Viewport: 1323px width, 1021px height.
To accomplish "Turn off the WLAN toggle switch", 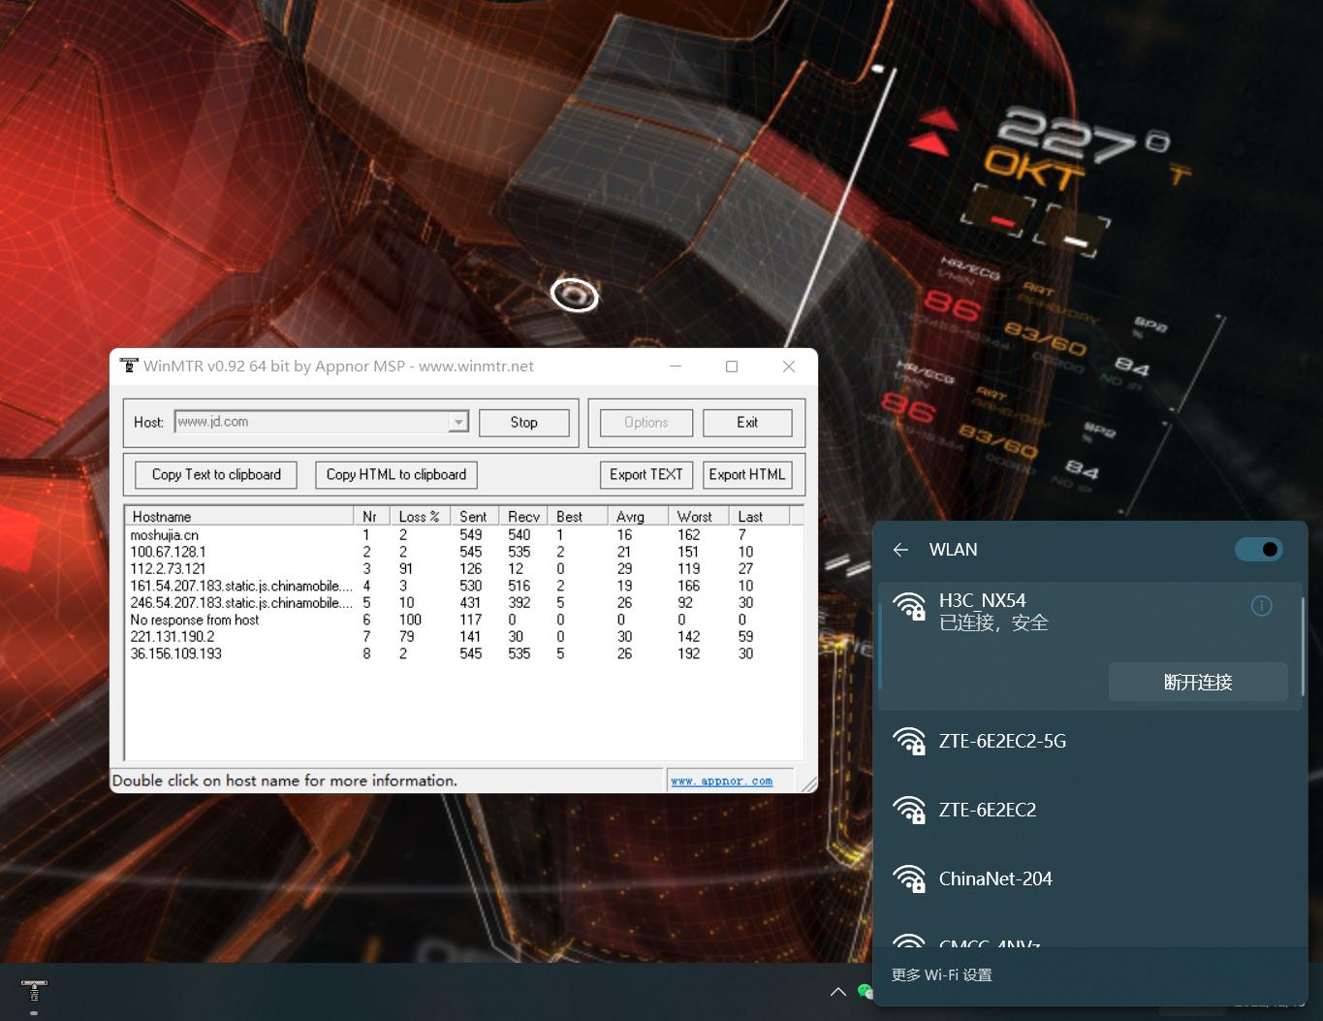I will click(x=1258, y=550).
